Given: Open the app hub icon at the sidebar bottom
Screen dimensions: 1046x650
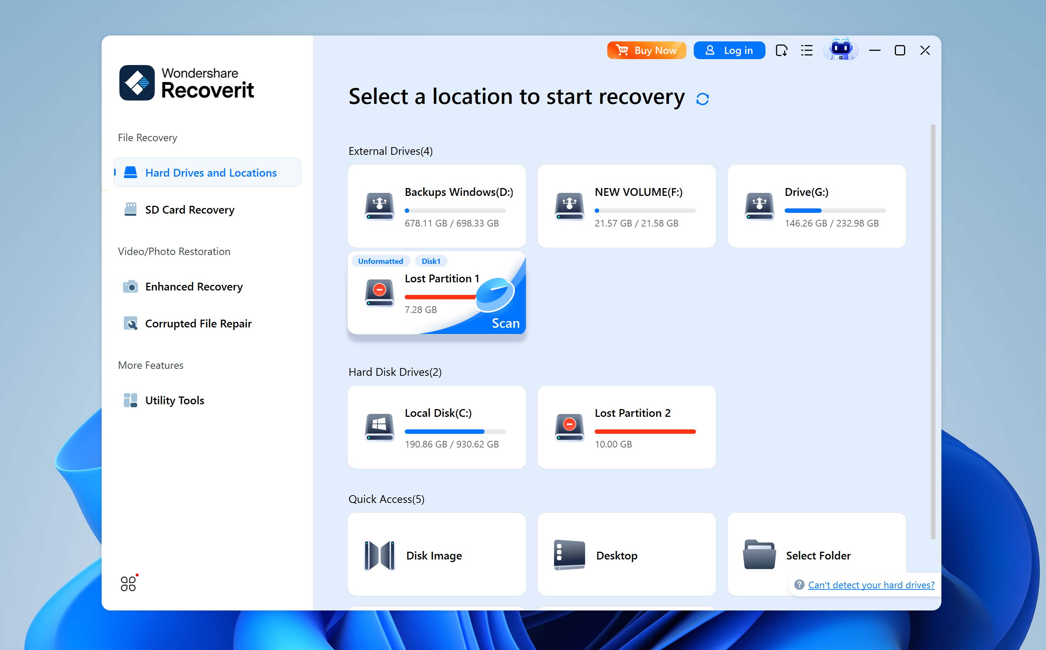Looking at the screenshot, I should point(129,583).
